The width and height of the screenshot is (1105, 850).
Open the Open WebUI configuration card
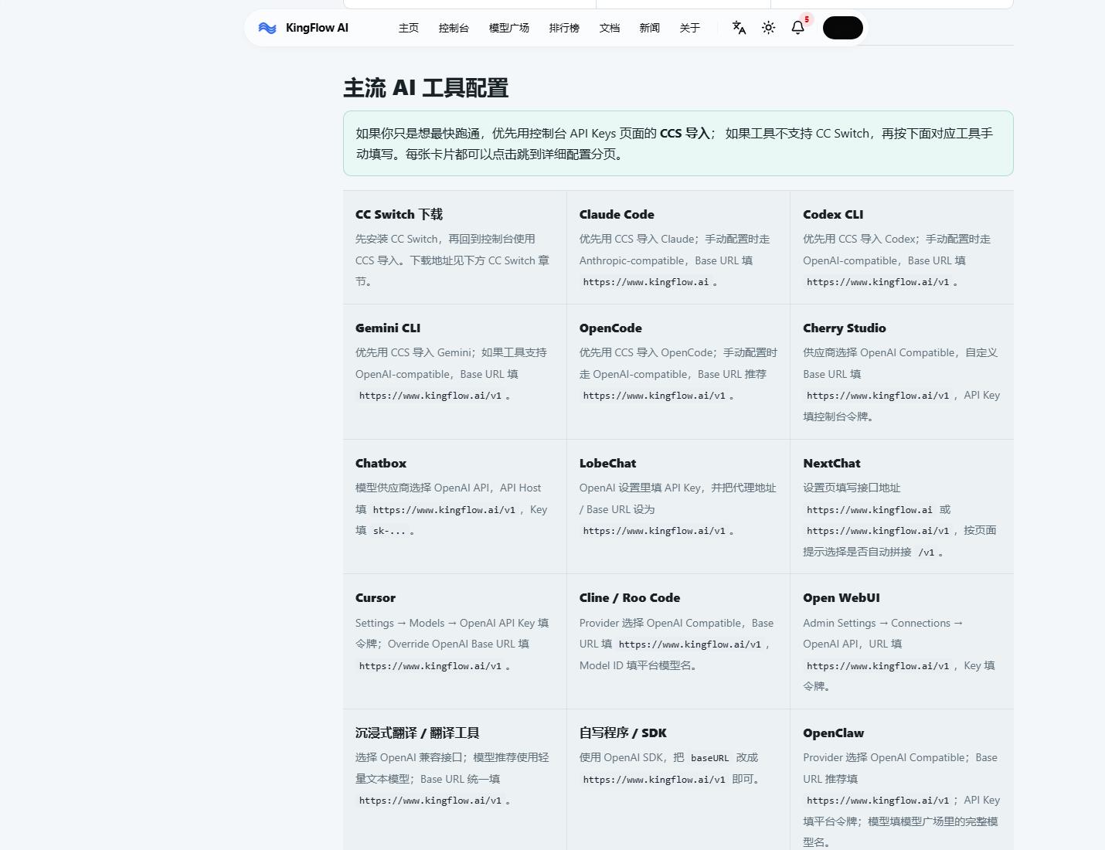coord(902,641)
